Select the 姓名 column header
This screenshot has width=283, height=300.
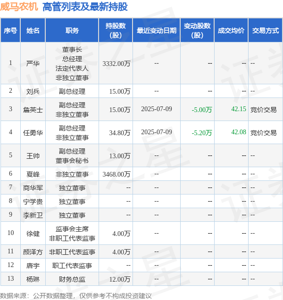[x=33, y=31]
